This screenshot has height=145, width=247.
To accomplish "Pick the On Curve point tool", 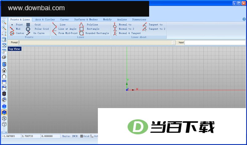I will (36, 33).
